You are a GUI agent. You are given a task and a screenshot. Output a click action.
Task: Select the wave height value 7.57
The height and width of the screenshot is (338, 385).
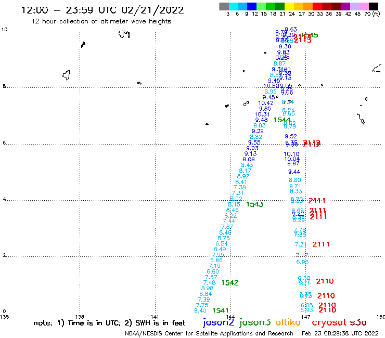point(211,277)
